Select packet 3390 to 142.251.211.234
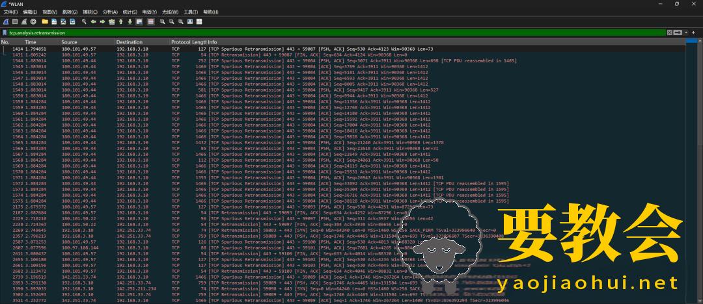Viewport: 703px width, 304px height. tap(343, 289)
